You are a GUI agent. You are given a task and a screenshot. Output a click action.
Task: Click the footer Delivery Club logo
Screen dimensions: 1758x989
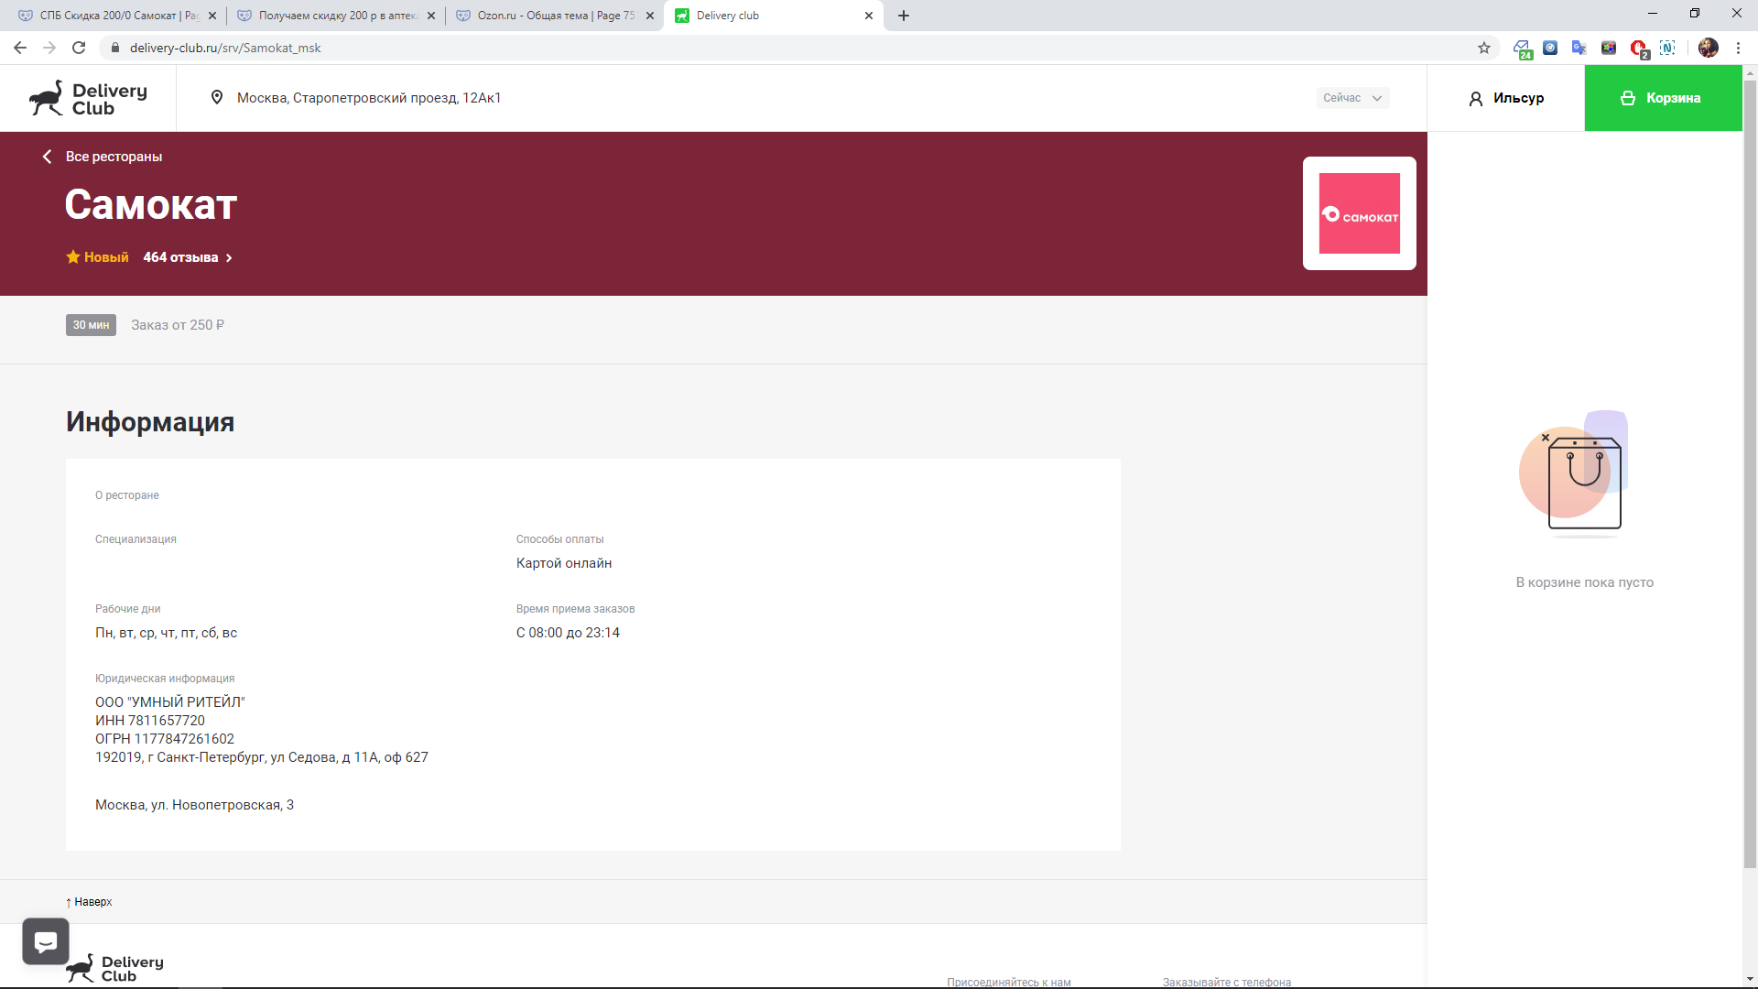point(115,968)
